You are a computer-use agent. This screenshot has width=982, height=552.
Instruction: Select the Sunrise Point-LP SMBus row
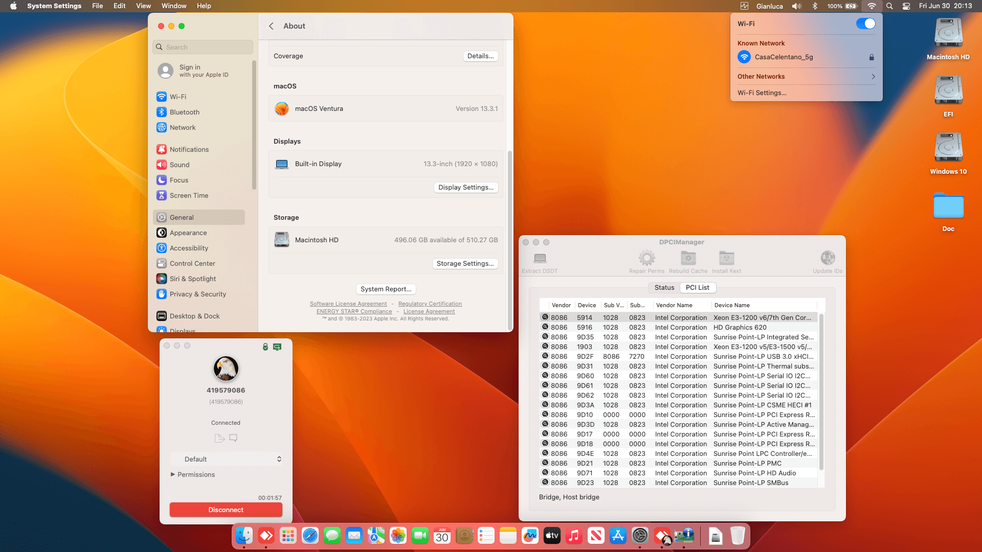pyautogui.click(x=679, y=482)
